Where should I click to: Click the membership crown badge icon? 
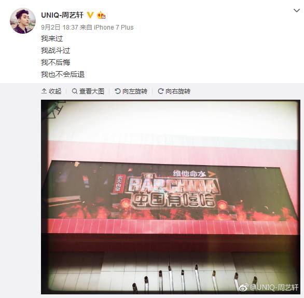click(101, 15)
